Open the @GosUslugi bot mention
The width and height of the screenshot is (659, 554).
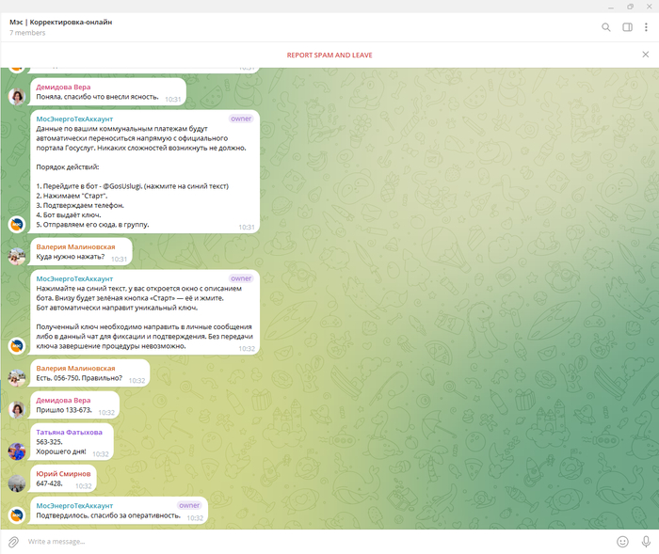coord(121,186)
